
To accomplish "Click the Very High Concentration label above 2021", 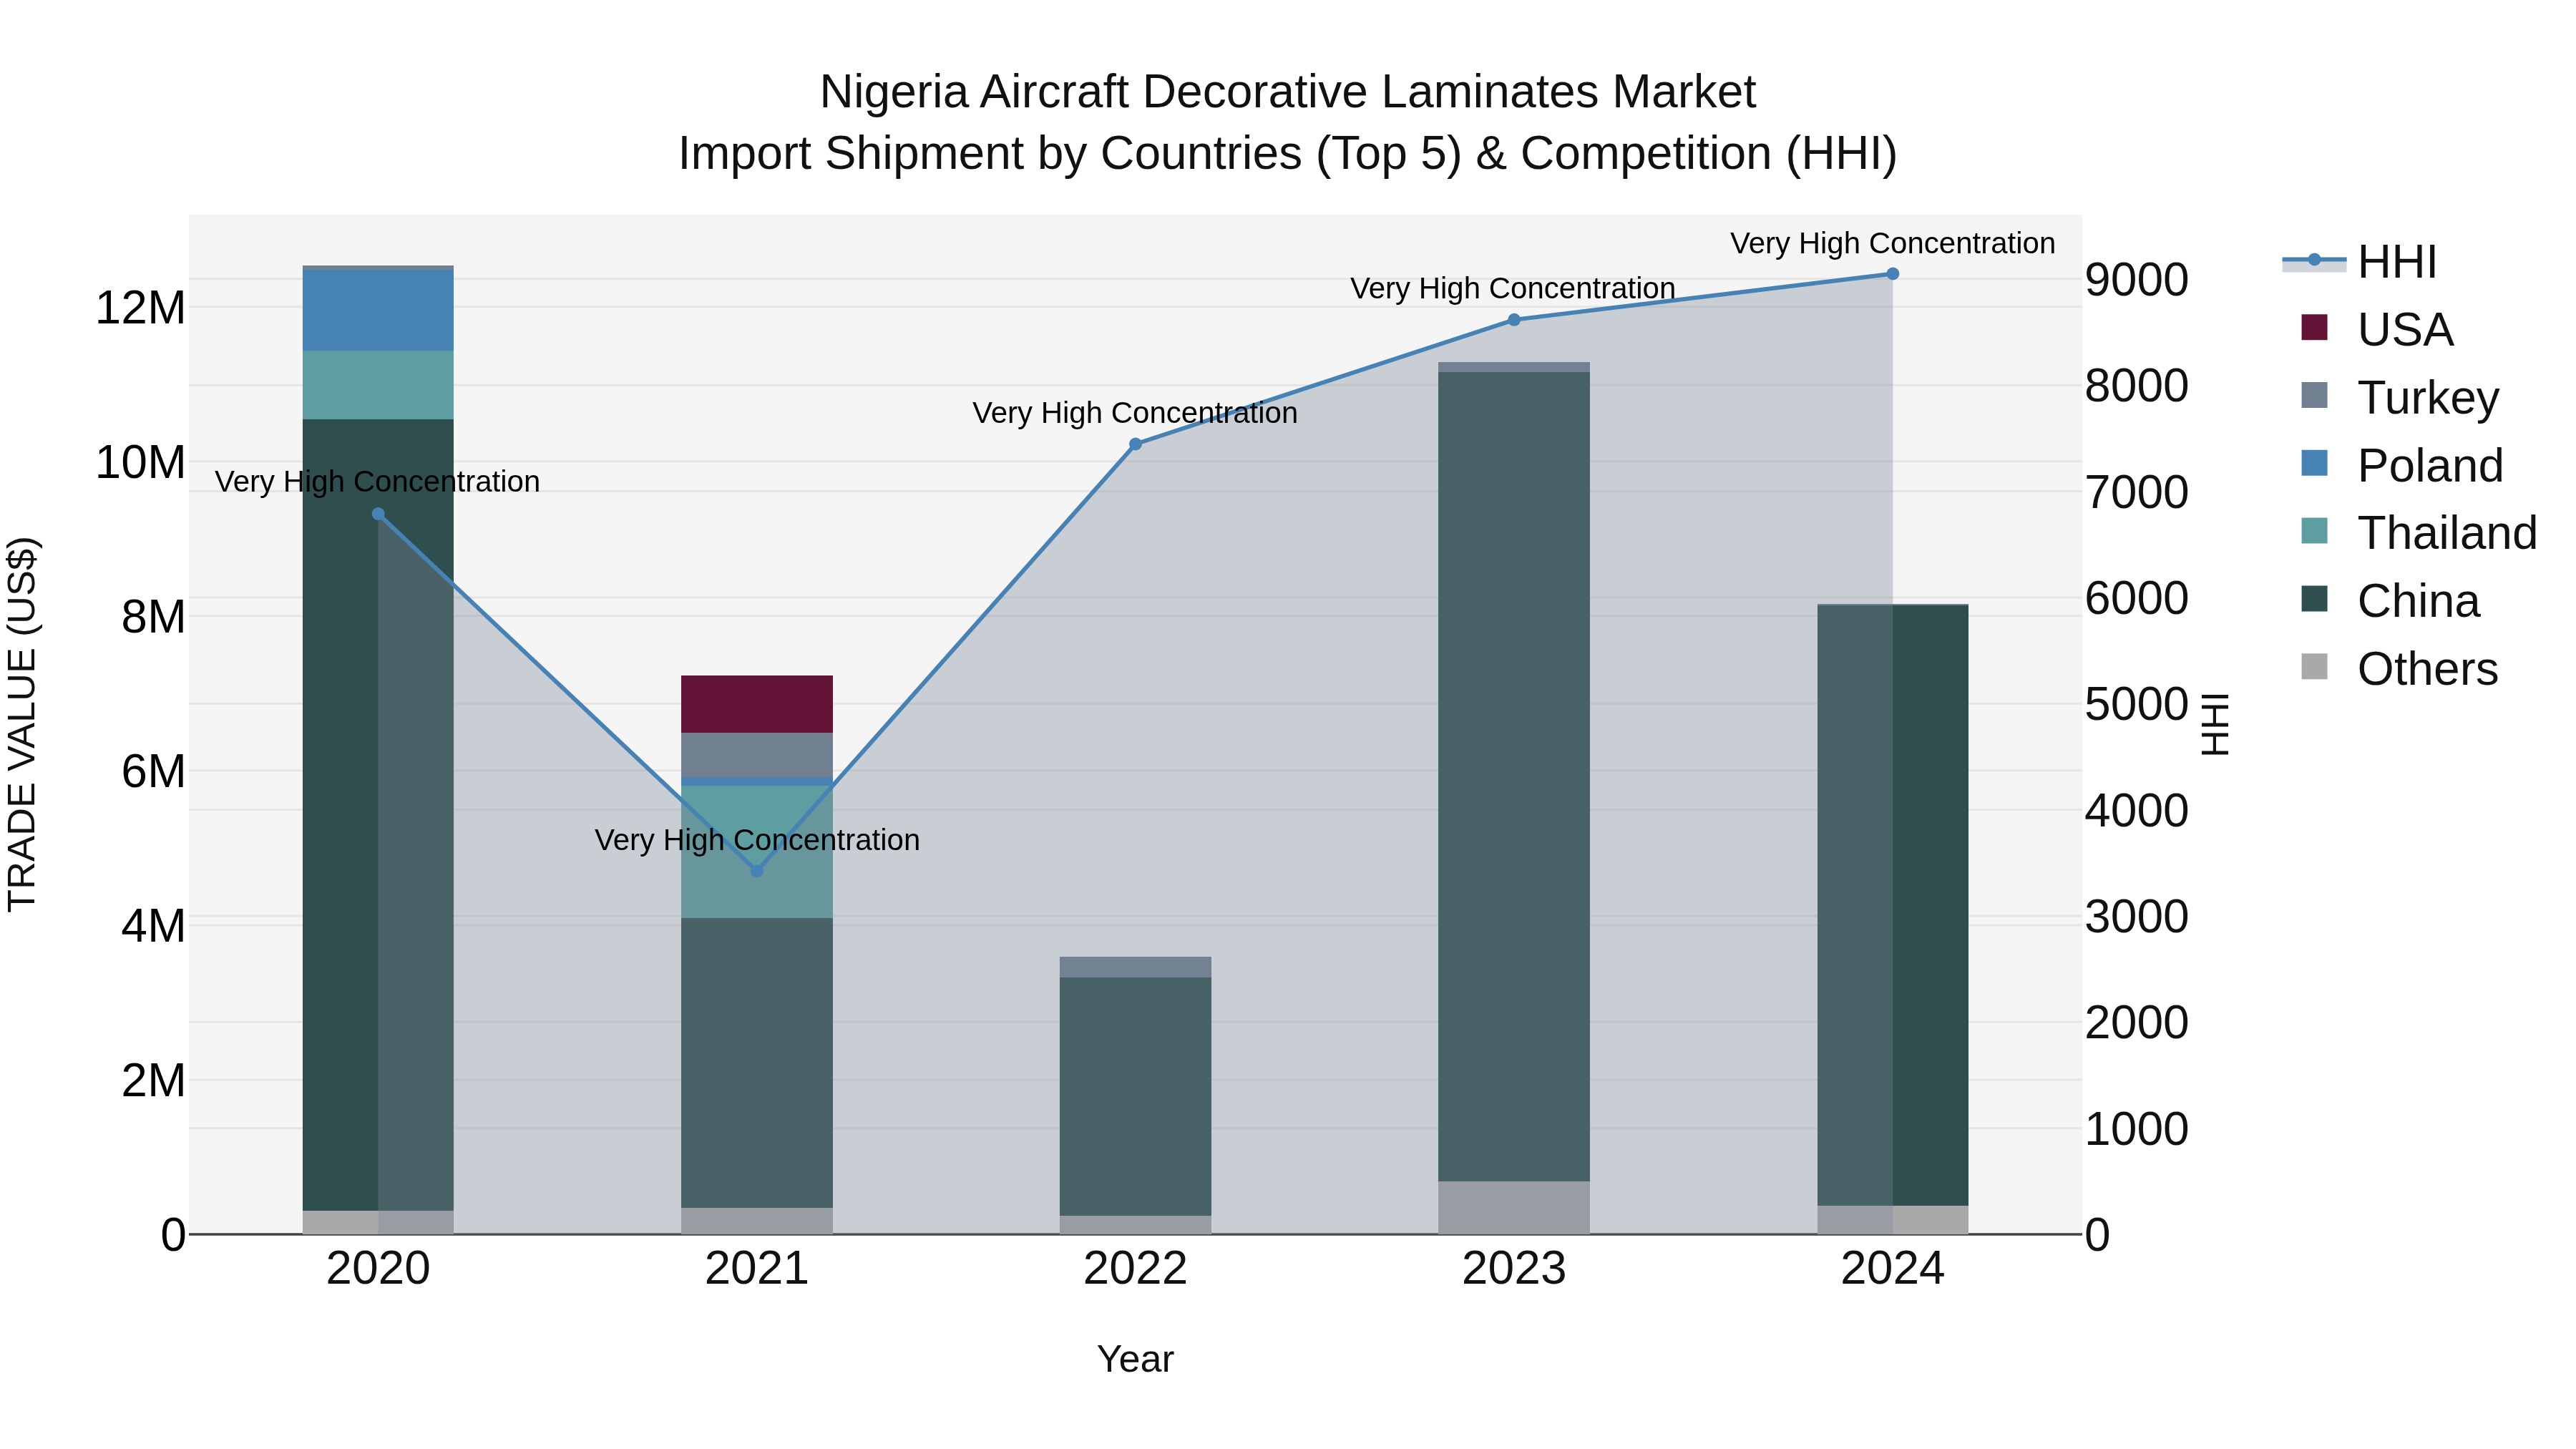I will (x=757, y=840).
